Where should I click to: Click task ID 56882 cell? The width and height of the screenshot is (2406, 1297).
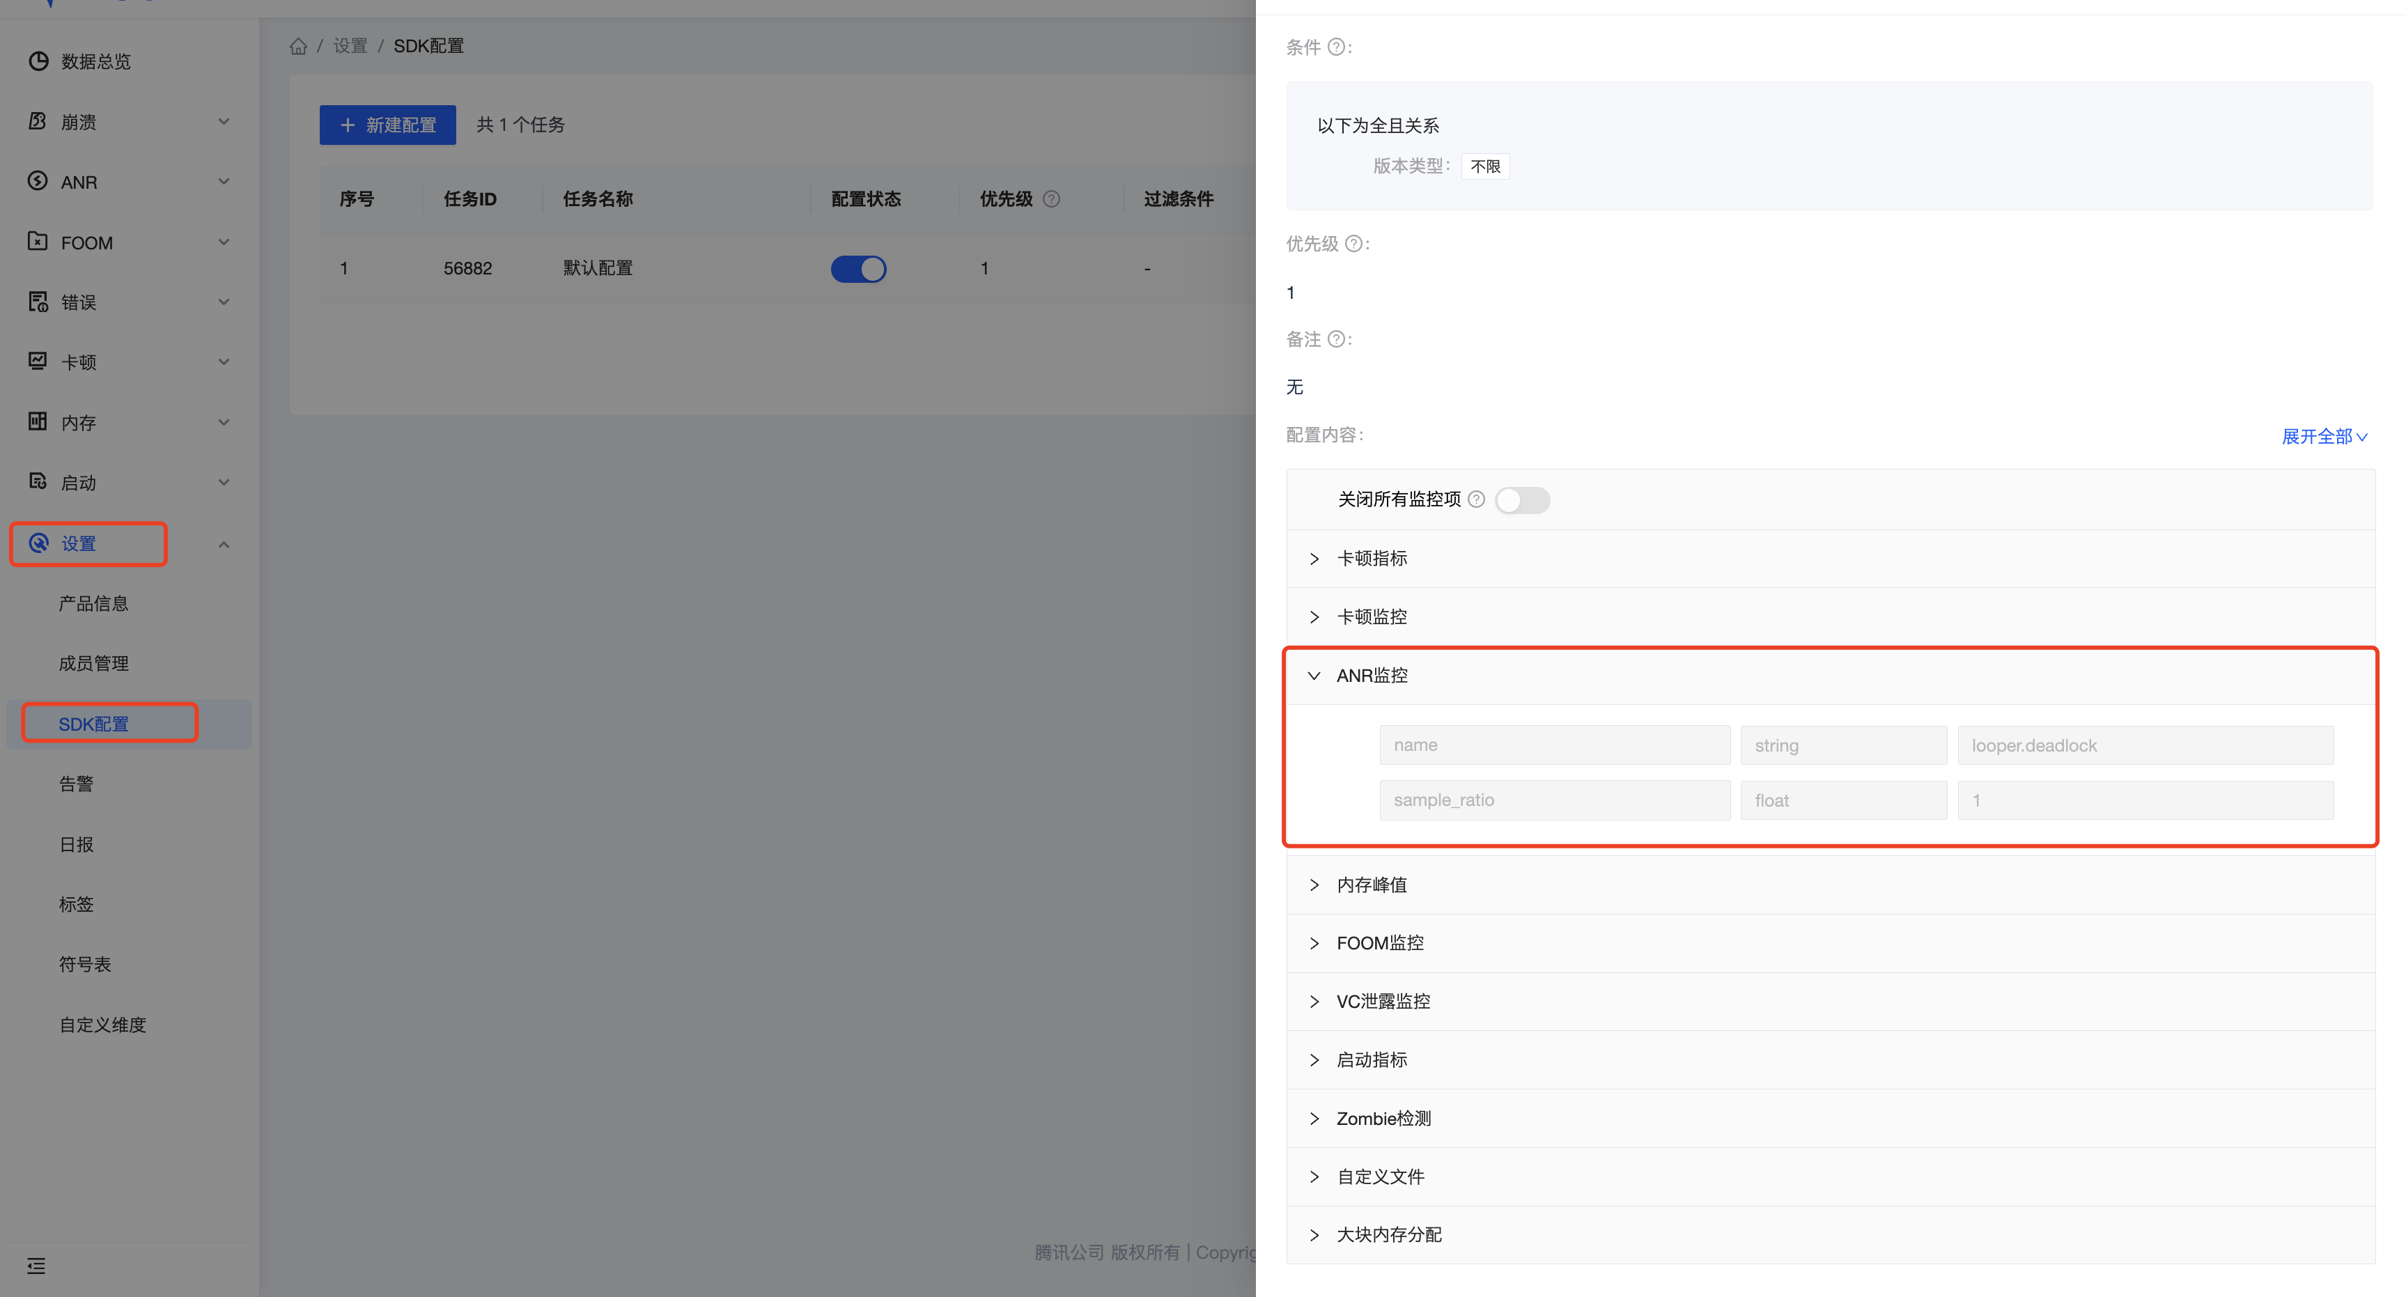point(468,269)
